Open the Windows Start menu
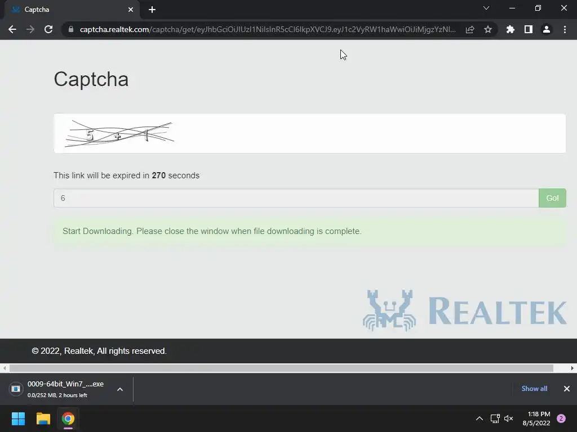The width and height of the screenshot is (577, 432). point(18,418)
